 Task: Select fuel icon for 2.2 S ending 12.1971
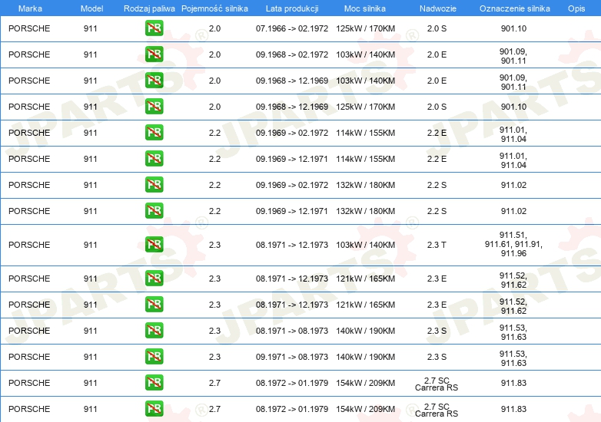click(x=154, y=211)
